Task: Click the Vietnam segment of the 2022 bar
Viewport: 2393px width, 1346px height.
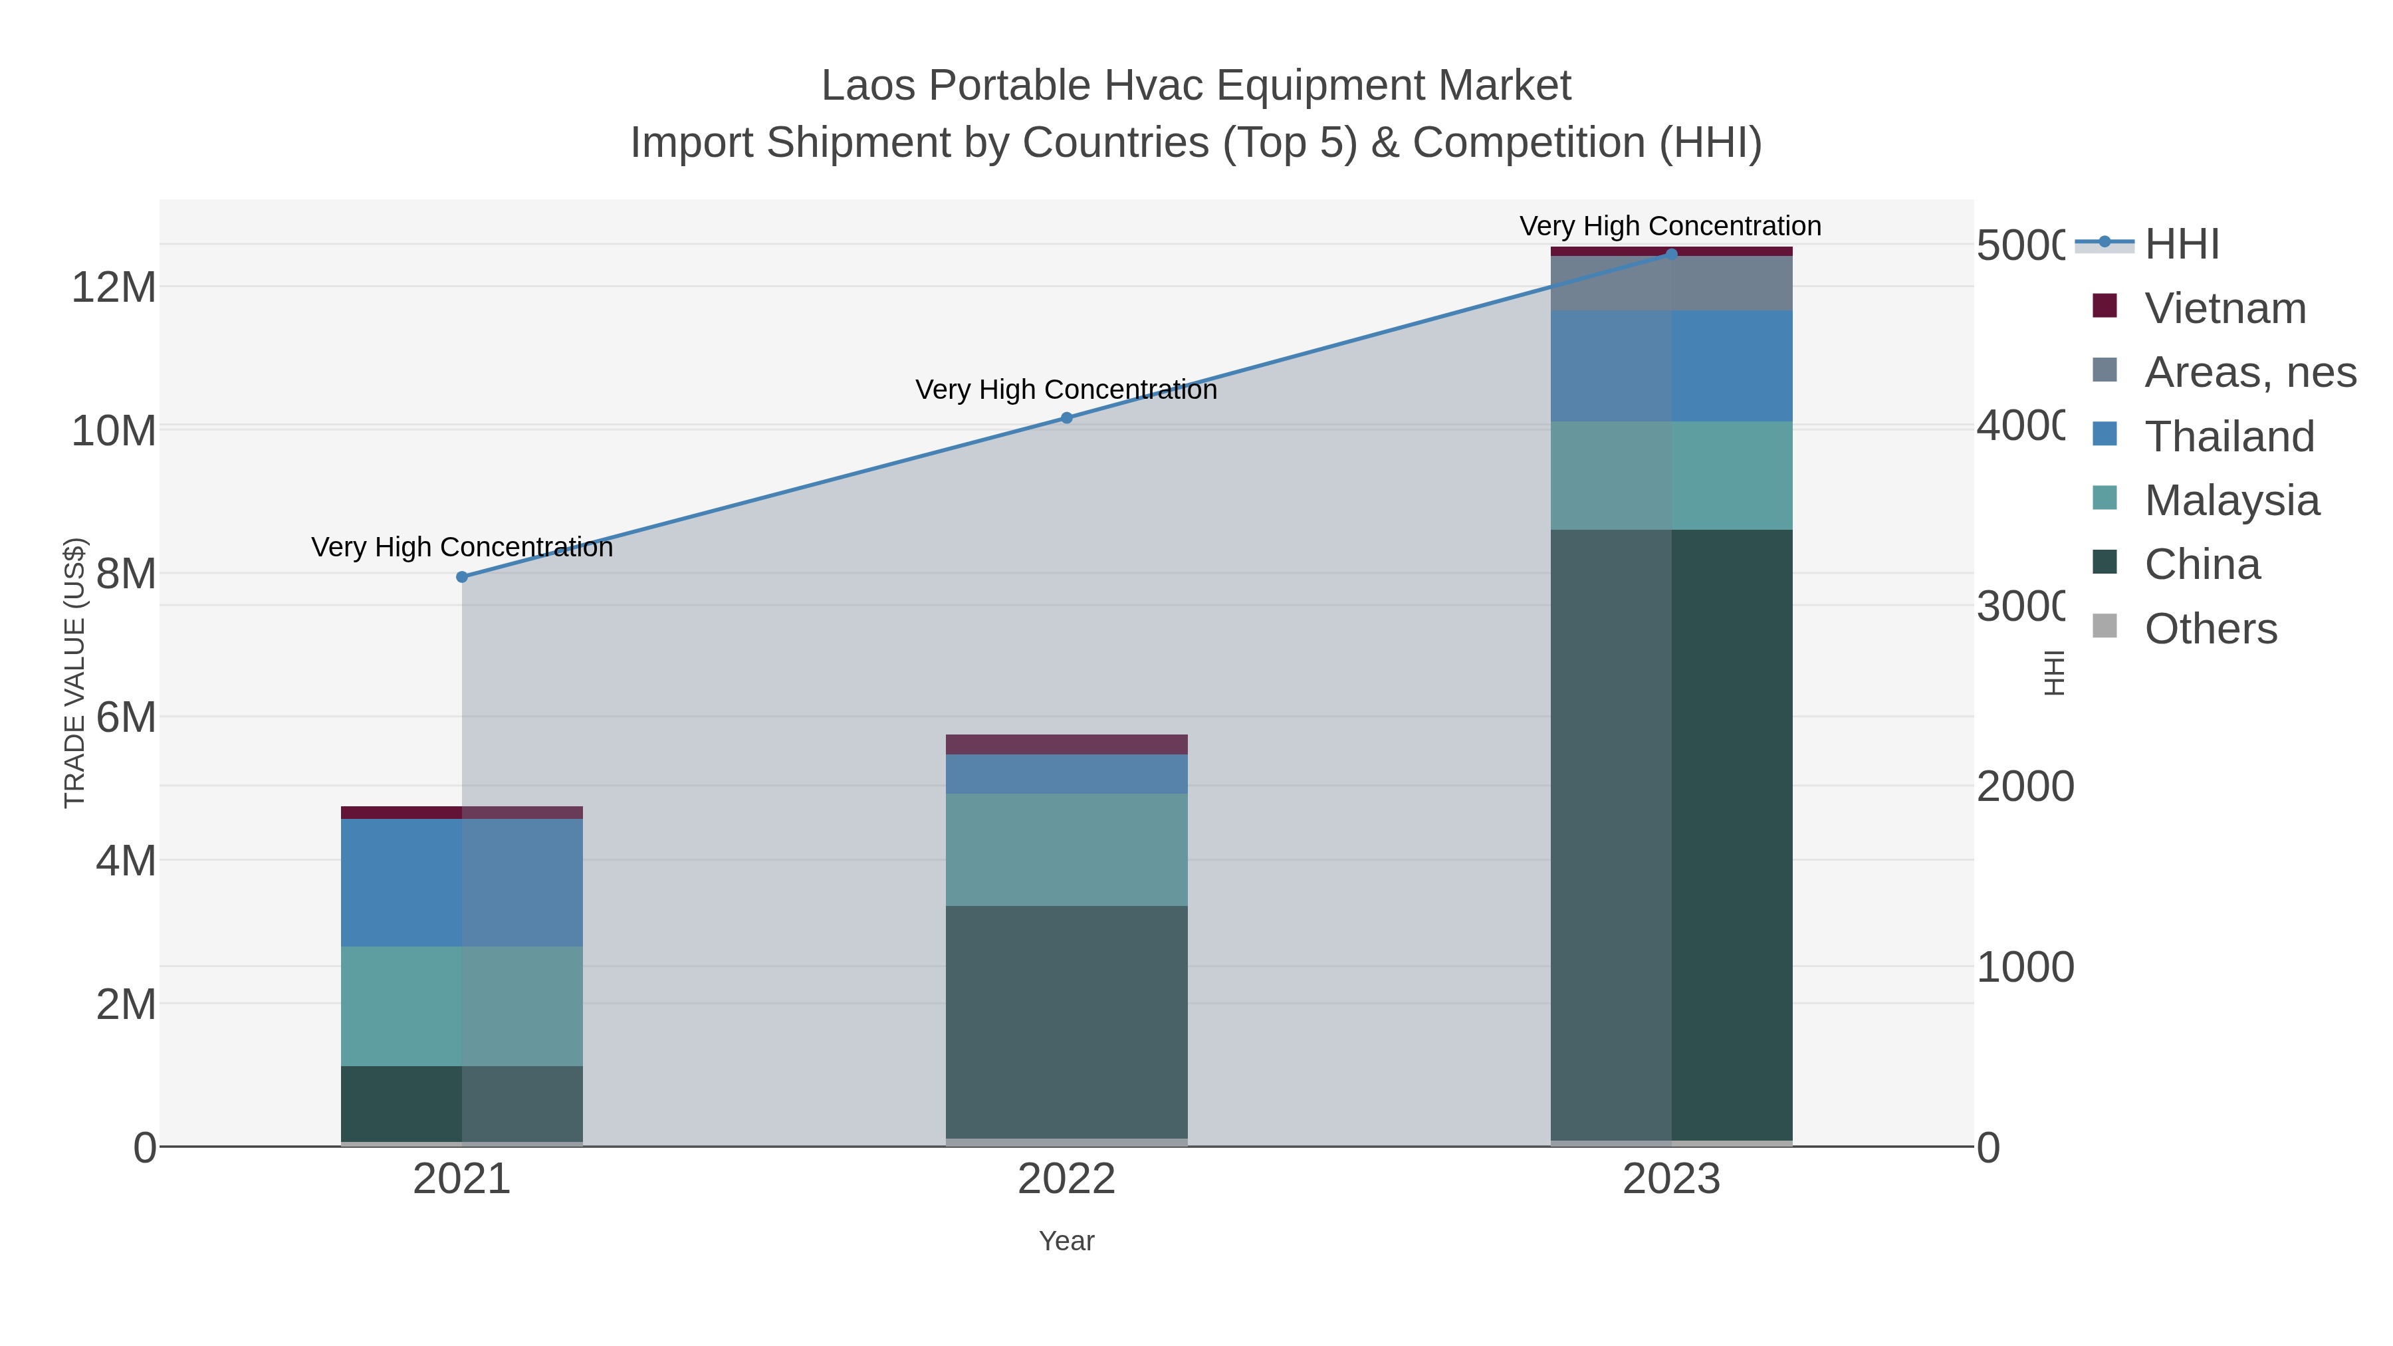Action: 1066,745
